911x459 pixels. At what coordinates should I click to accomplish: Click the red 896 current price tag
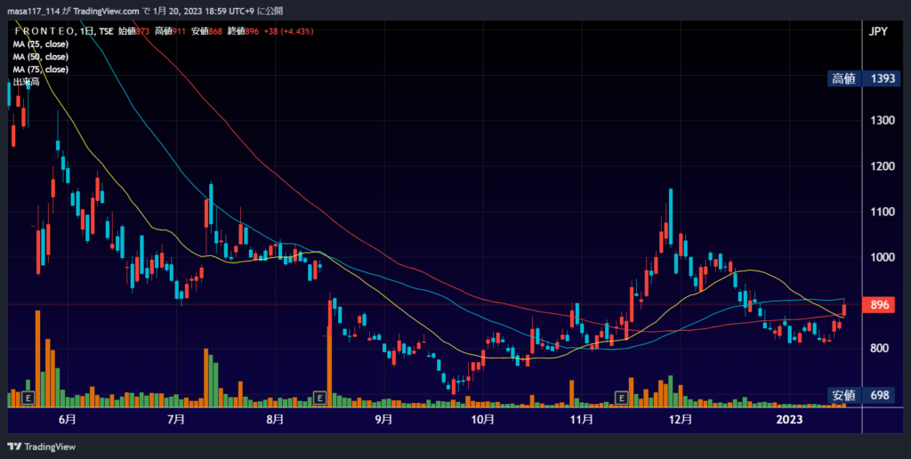pyautogui.click(x=880, y=305)
